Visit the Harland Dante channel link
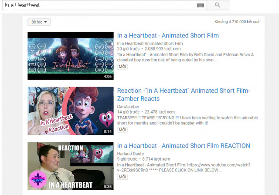Screen dimensions: 279x195 coord(130,154)
